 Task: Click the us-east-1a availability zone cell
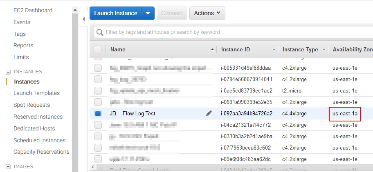point(345,114)
